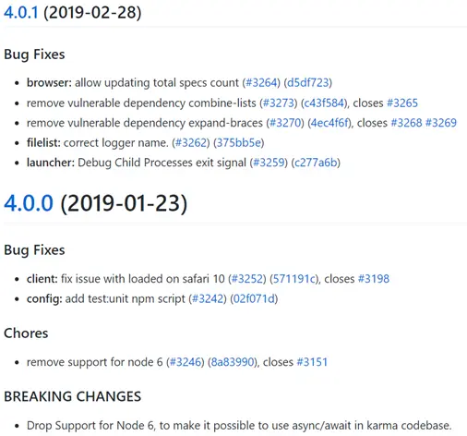Open closed issue #3265 link
Image resolution: width=467 pixels, height=436 pixels.
coord(402,103)
